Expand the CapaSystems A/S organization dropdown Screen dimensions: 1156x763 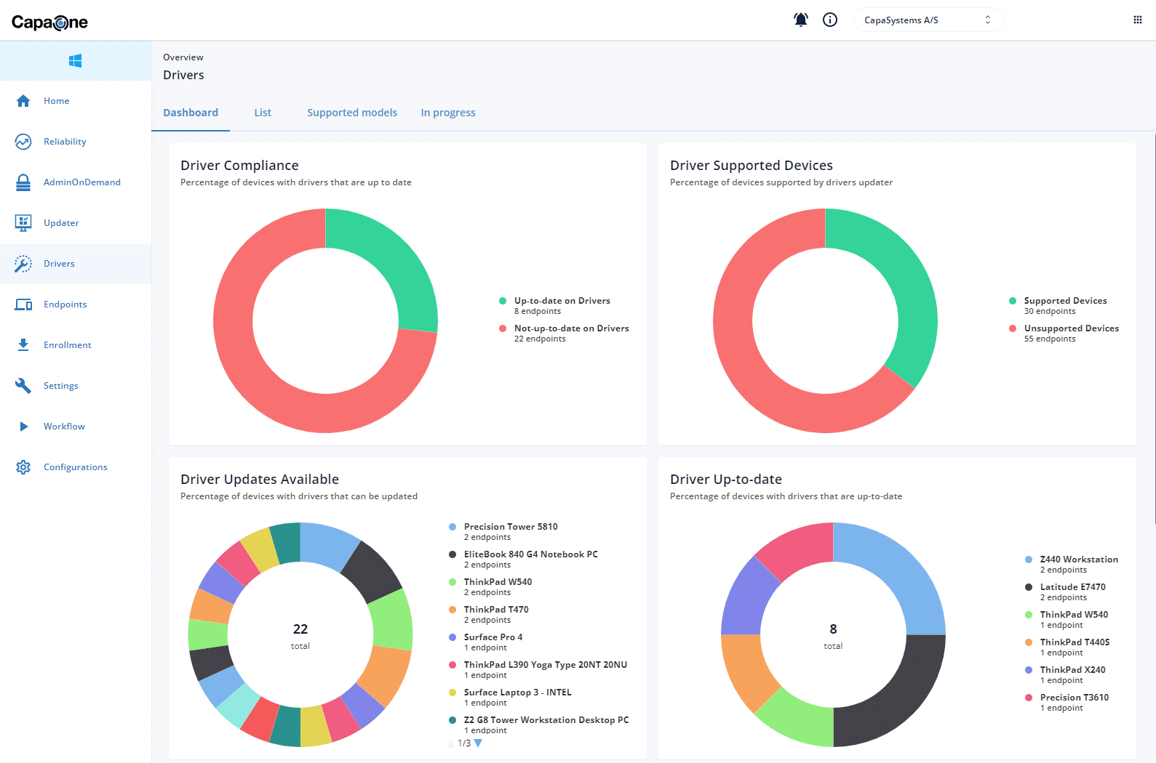928,20
